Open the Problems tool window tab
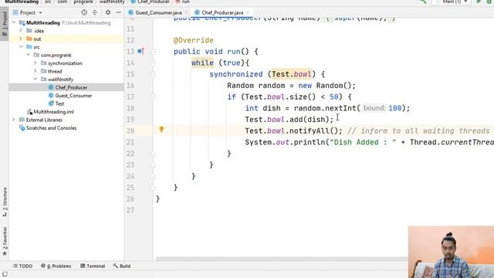This screenshot has width=494, height=278. point(56,266)
